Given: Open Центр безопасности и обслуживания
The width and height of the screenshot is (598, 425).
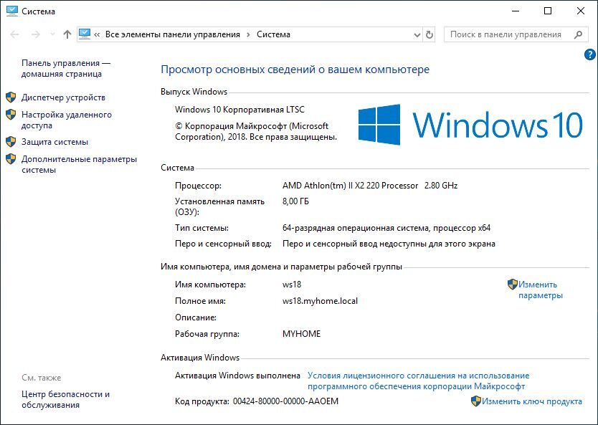Looking at the screenshot, I should 65,399.
